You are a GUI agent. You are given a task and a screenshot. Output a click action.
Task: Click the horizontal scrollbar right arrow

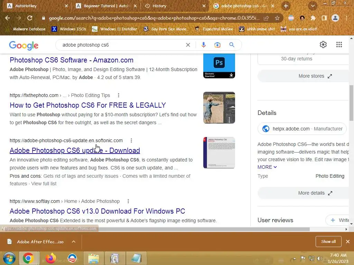[346, 229]
